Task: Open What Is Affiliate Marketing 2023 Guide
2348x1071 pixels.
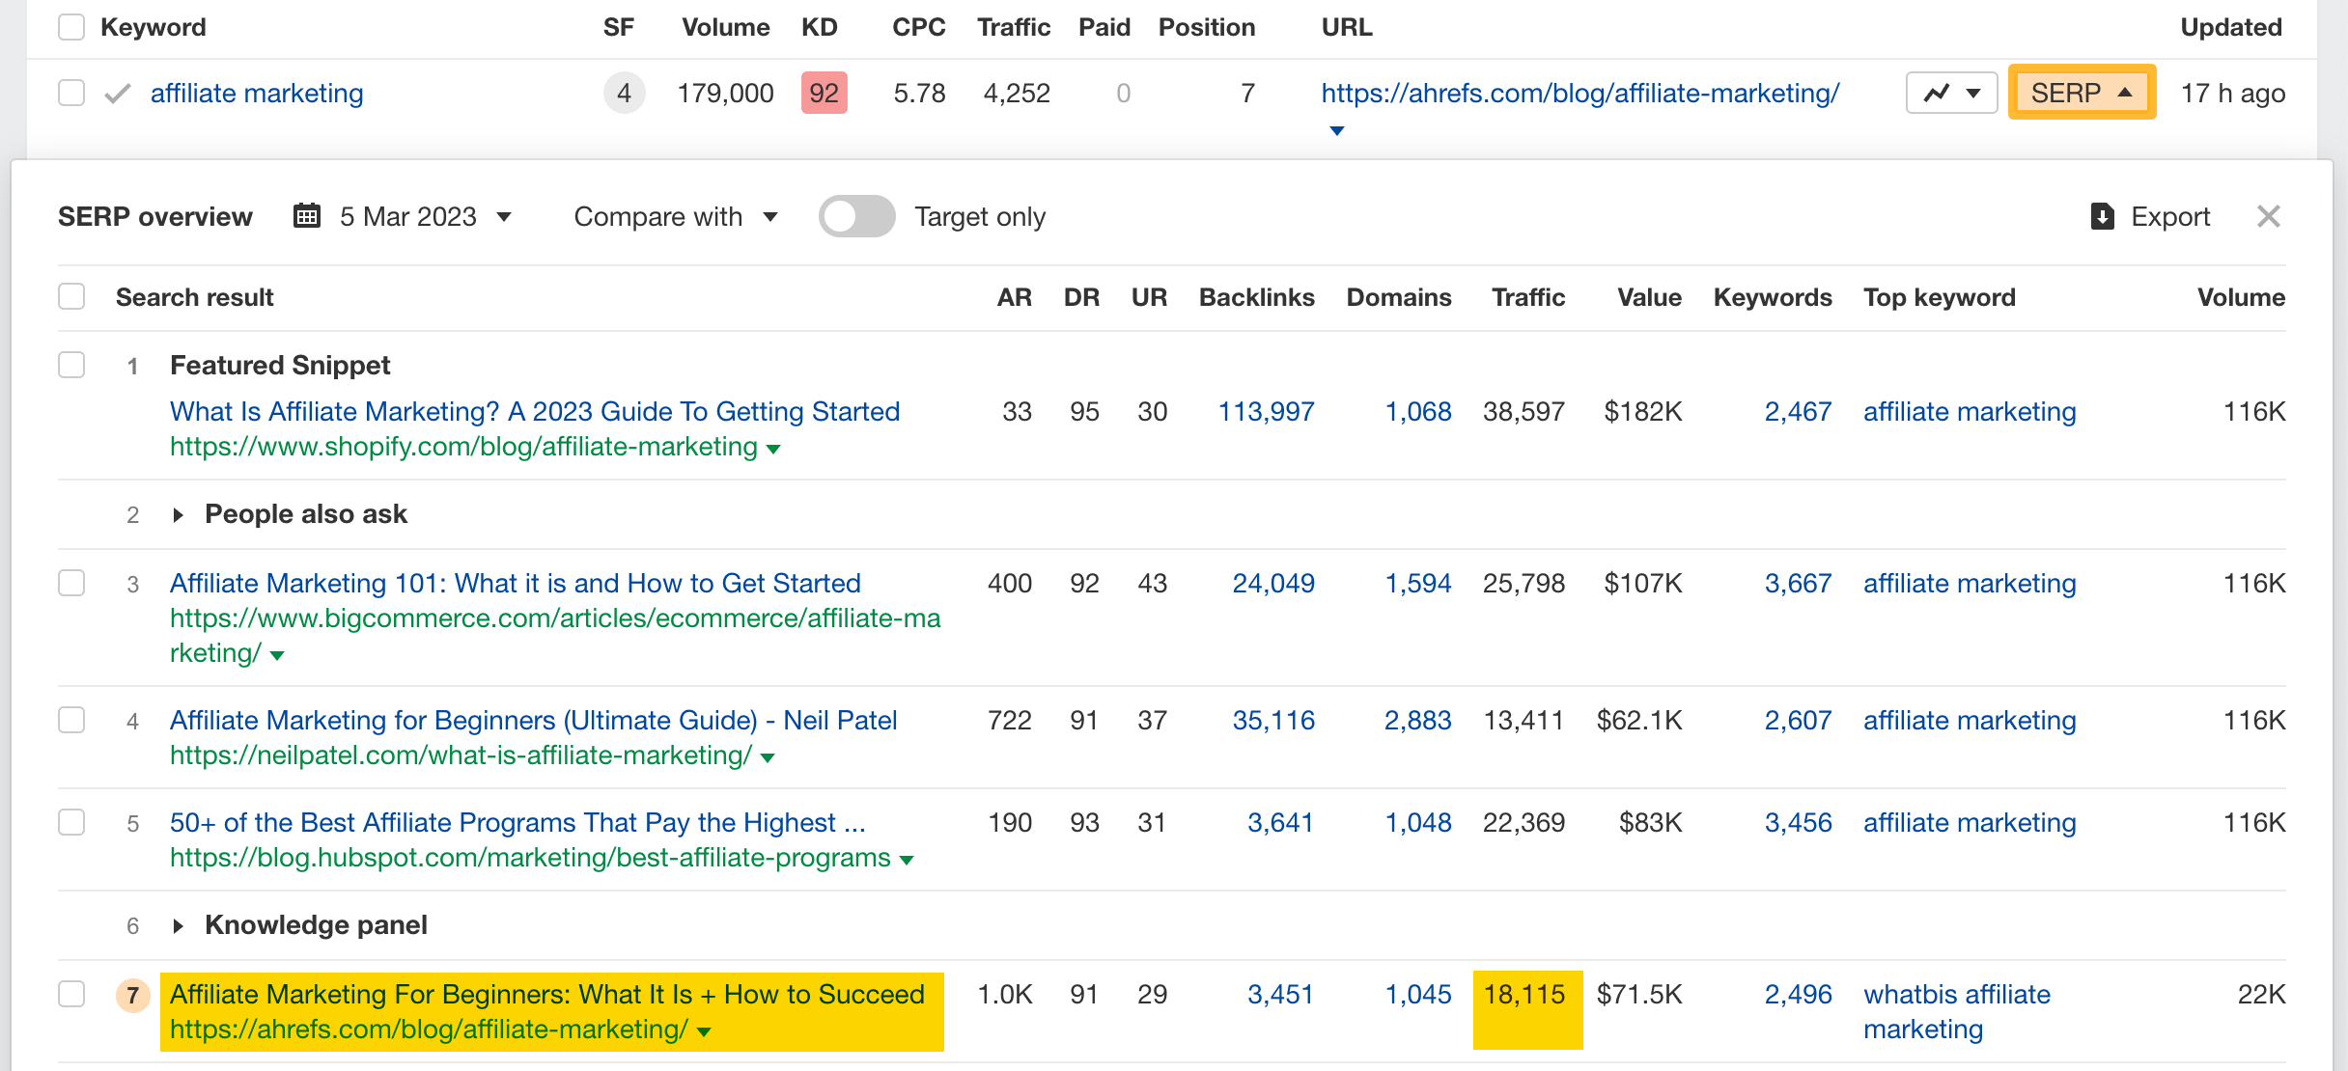Action: tap(535, 412)
